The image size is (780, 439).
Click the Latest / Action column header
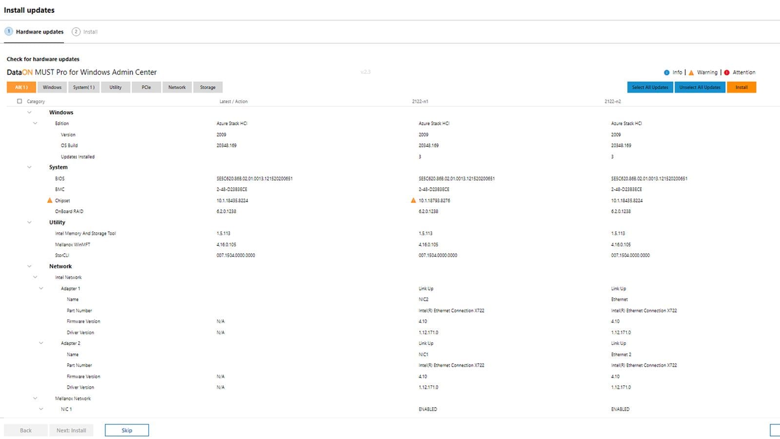pyautogui.click(x=234, y=101)
